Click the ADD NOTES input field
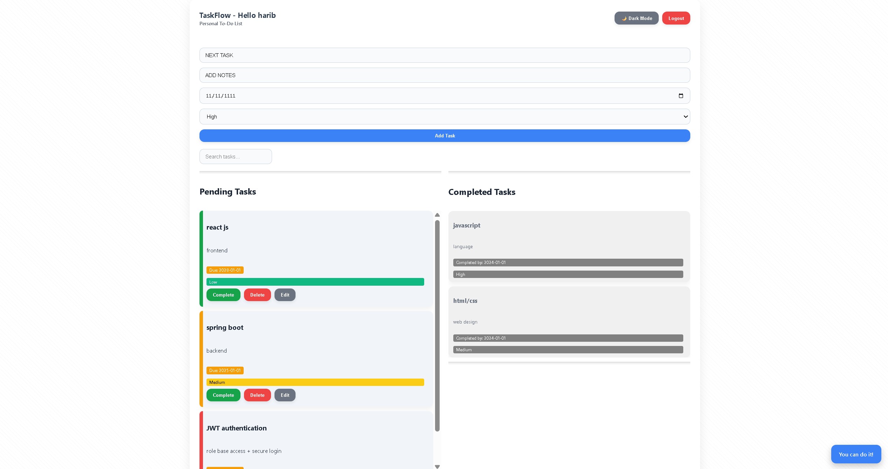The height and width of the screenshot is (469, 888). click(x=445, y=75)
